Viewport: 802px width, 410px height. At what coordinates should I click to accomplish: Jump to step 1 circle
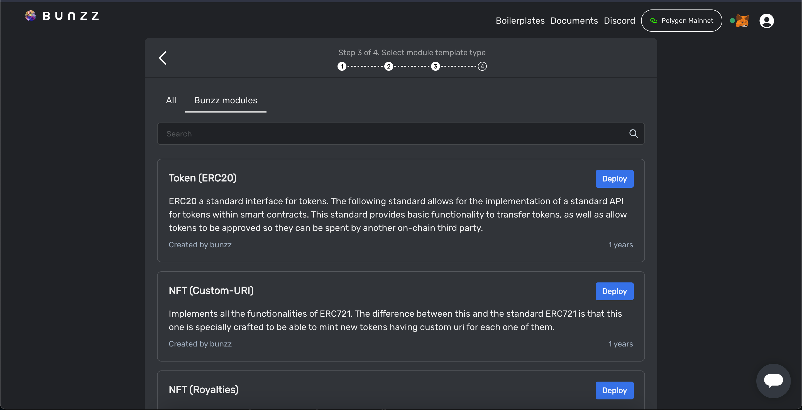point(342,66)
